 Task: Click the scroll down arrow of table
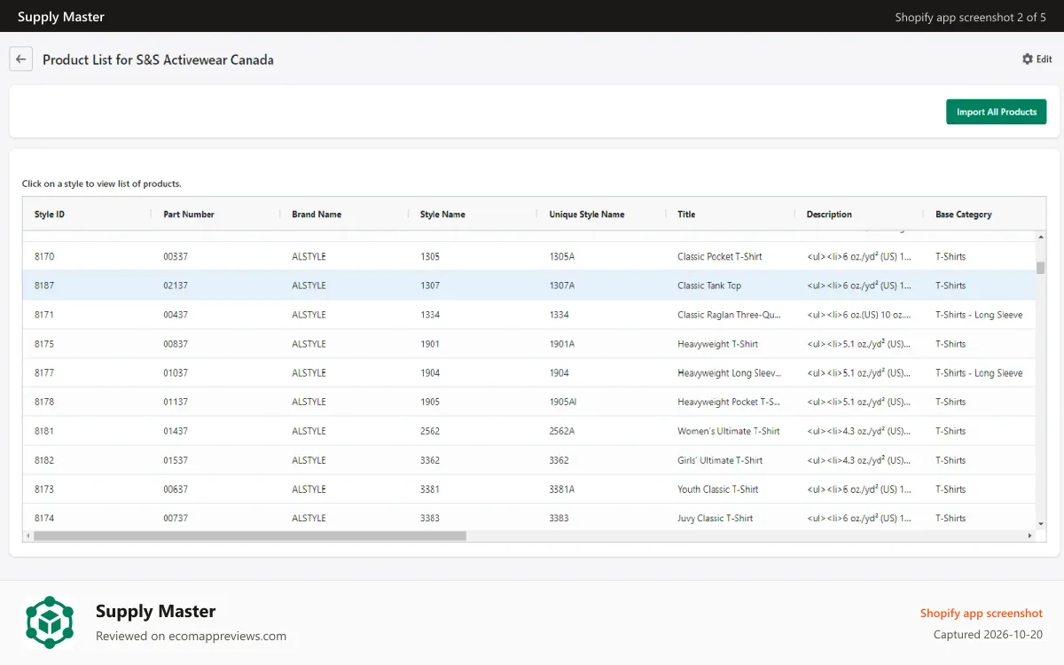coord(1040,525)
